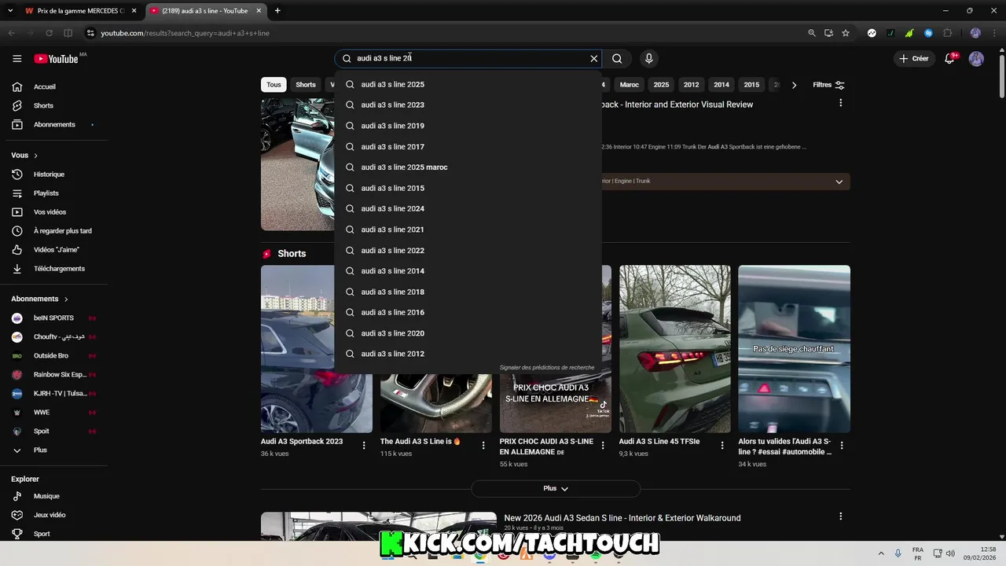The width and height of the screenshot is (1006, 566).
Task: Select the 2025 filter chip
Action: 661,85
